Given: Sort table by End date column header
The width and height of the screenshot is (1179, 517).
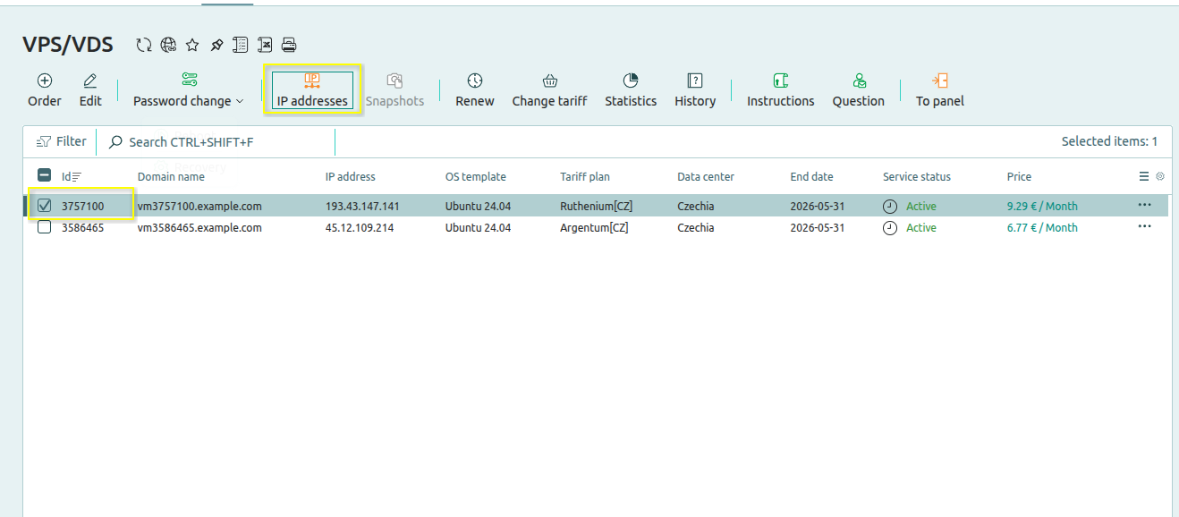Looking at the screenshot, I should pyautogui.click(x=811, y=177).
